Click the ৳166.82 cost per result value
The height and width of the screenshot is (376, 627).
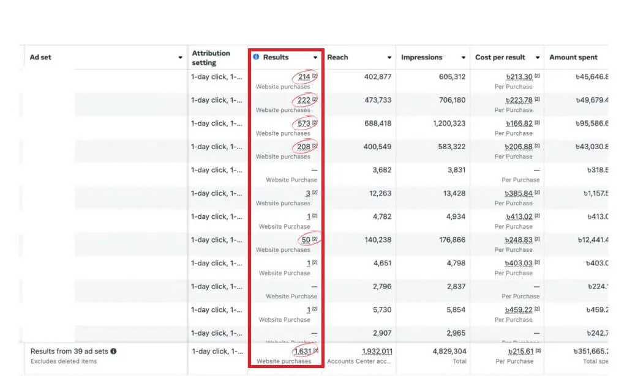(x=519, y=123)
